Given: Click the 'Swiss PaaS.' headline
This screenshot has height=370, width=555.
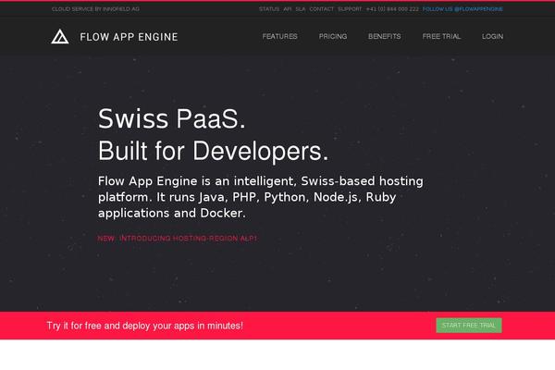Looking at the screenshot, I should (172, 118).
